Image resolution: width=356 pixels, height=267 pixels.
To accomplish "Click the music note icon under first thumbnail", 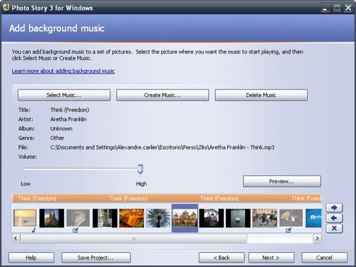I will click(x=34, y=230).
